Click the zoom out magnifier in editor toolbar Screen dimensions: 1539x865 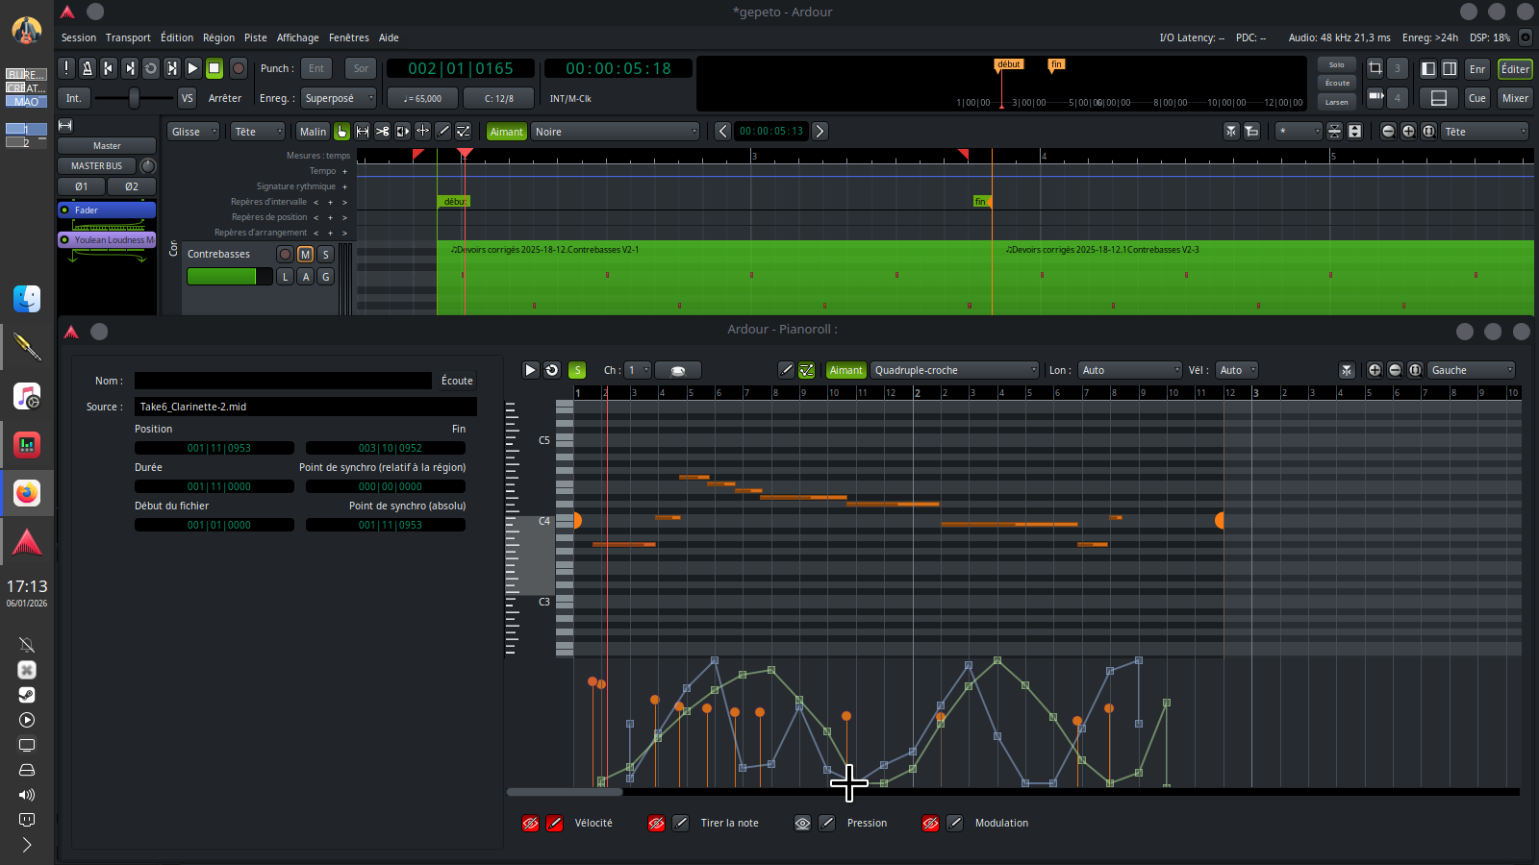[1388, 132]
